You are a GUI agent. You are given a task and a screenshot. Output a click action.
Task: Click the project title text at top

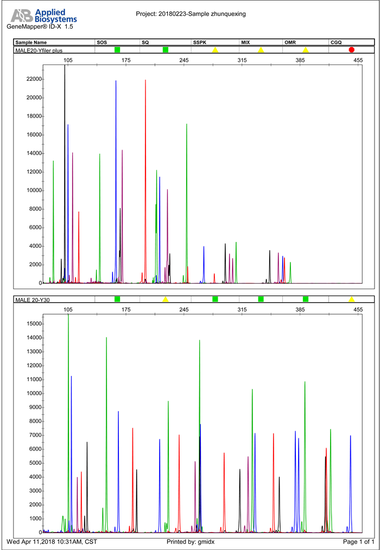click(190, 14)
